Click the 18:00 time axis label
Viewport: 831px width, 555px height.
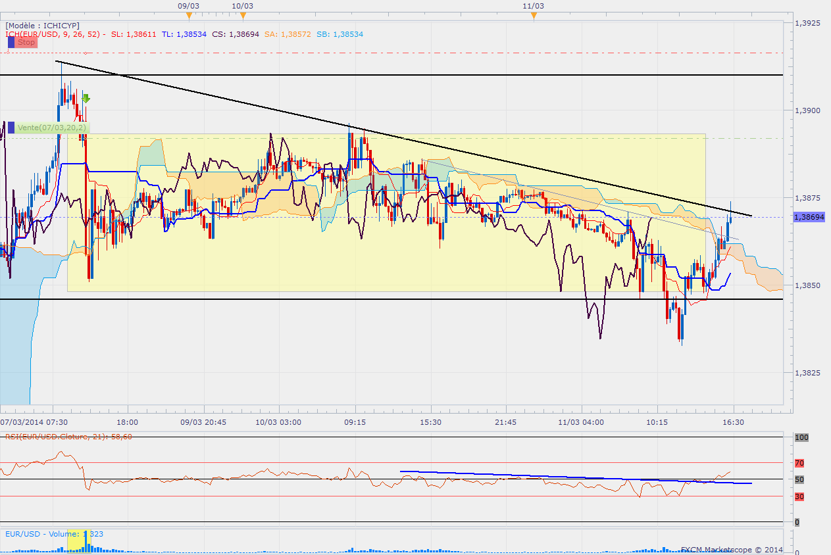point(128,422)
